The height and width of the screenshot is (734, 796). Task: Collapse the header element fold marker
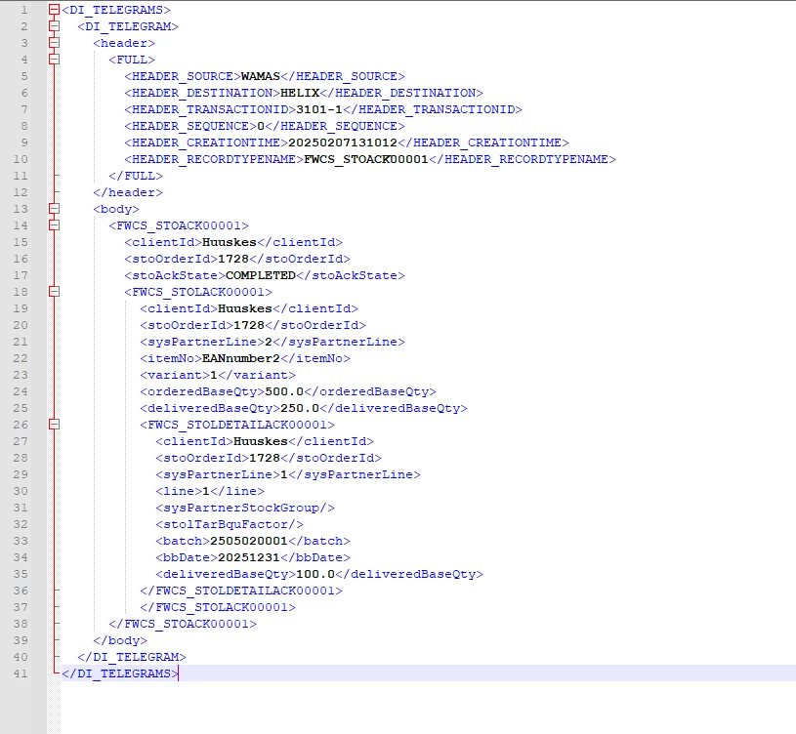coord(54,43)
